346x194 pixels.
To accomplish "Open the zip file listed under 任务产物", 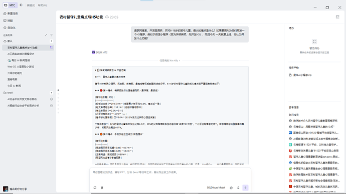I will 300,75.
